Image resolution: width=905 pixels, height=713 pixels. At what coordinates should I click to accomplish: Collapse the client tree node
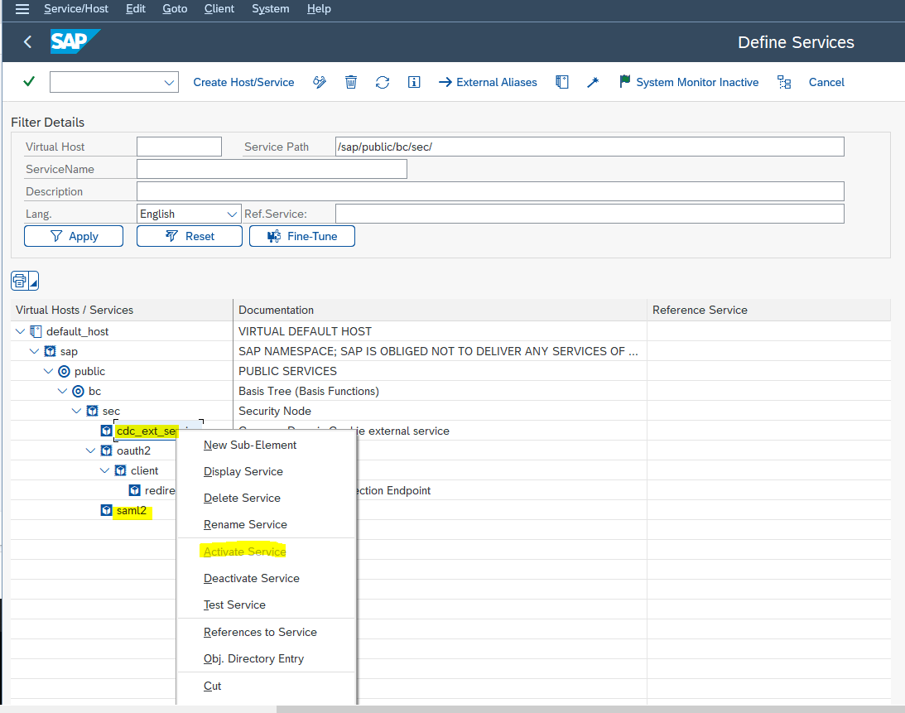coord(104,470)
